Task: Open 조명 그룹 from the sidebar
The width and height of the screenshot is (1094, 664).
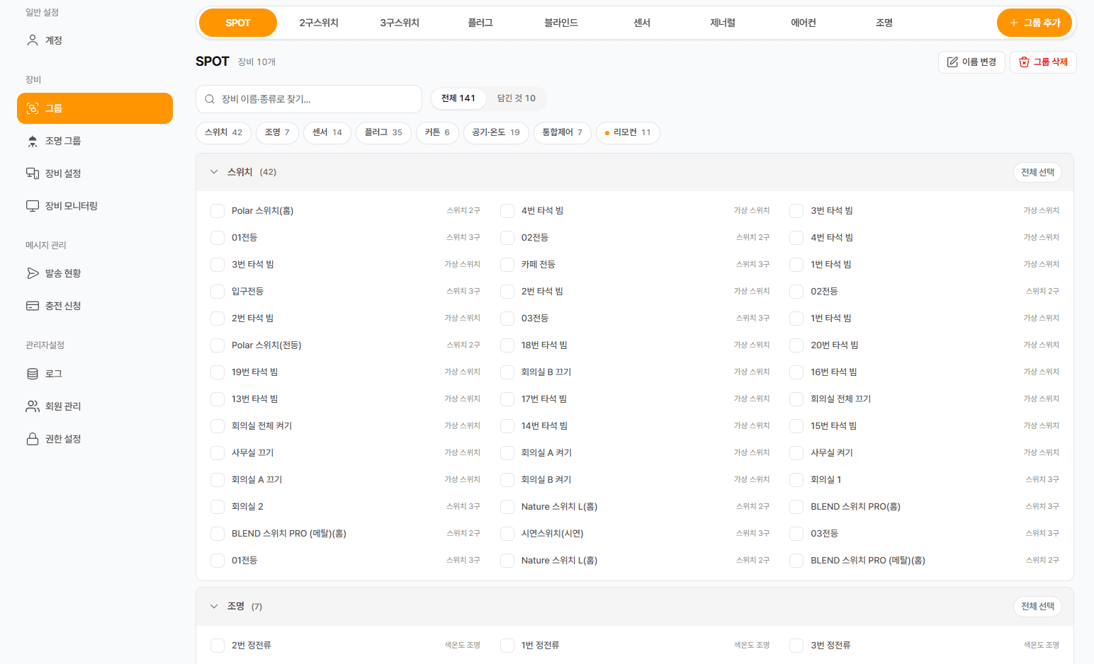Action: 95,141
